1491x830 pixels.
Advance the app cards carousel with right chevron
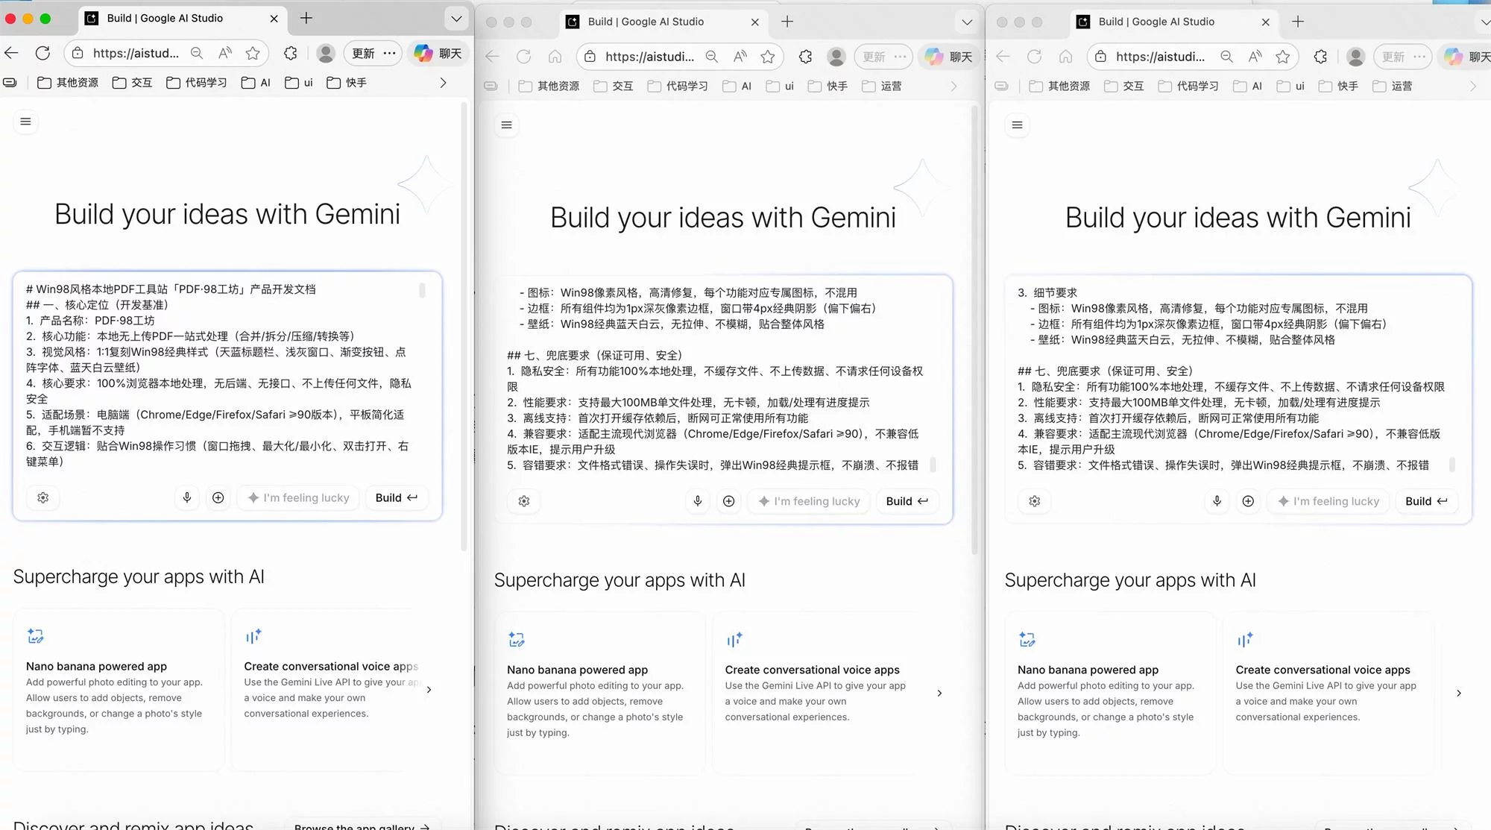(429, 690)
